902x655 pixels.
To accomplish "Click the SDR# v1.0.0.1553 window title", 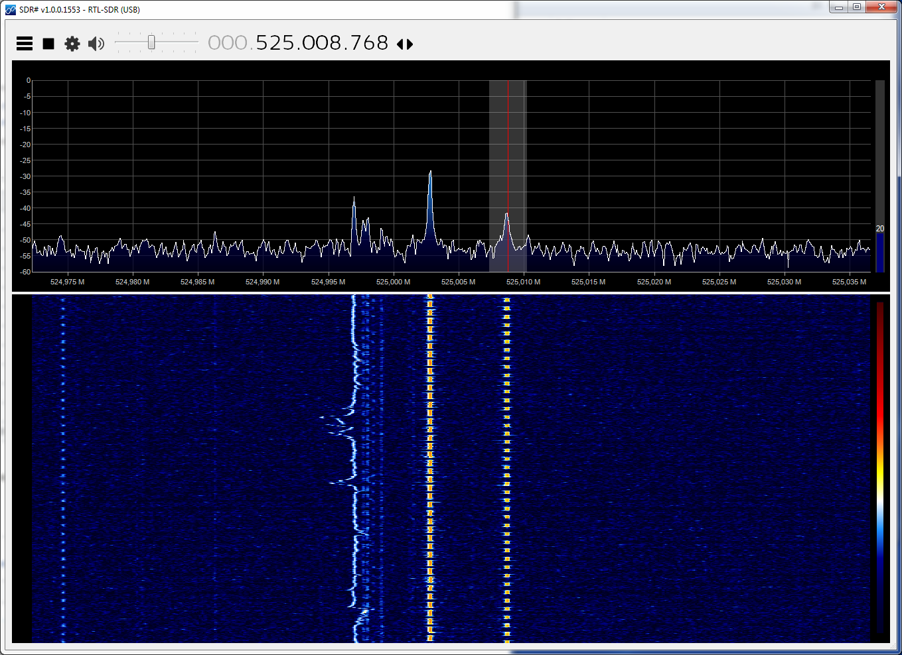I will click(x=80, y=10).
